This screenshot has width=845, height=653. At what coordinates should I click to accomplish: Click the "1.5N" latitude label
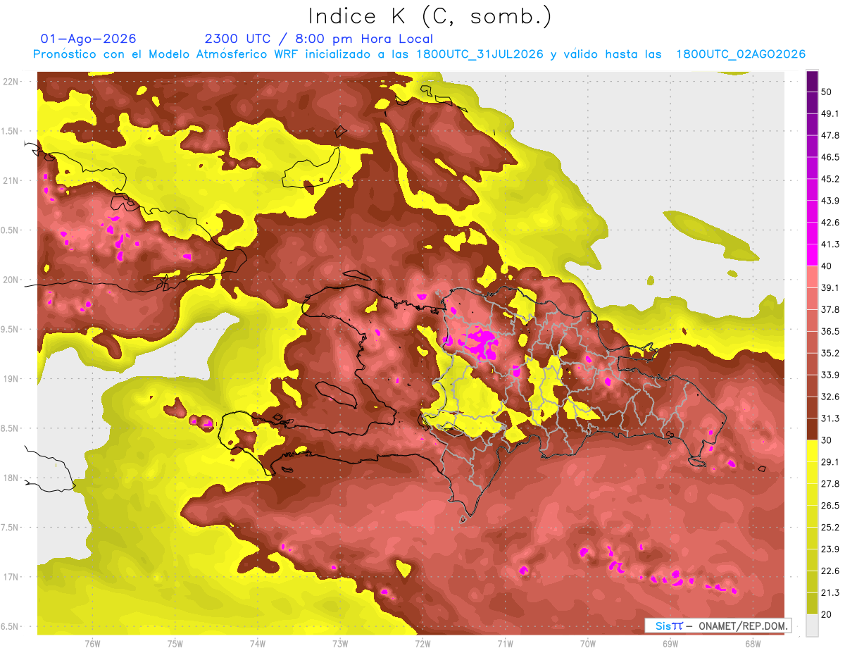(x=11, y=131)
